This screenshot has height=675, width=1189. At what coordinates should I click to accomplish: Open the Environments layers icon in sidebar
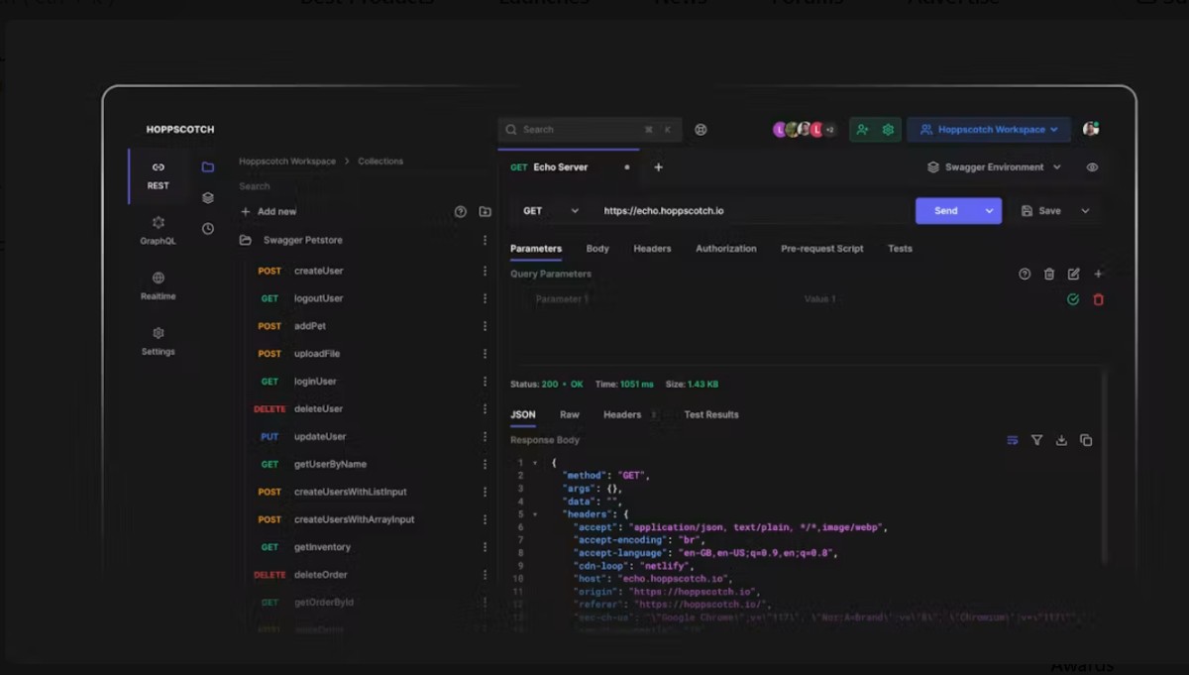(x=208, y=198)
